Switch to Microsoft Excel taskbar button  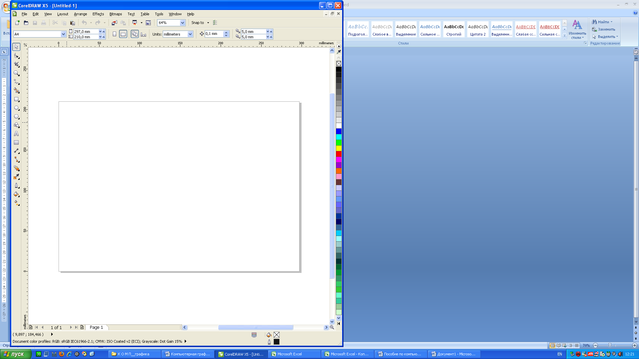coord(295,354)
